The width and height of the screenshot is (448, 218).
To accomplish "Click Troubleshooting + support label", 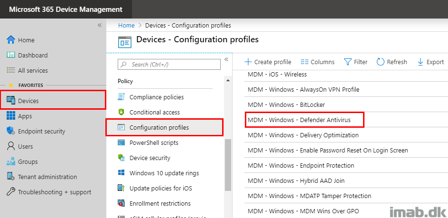I will tap(55, 192).
